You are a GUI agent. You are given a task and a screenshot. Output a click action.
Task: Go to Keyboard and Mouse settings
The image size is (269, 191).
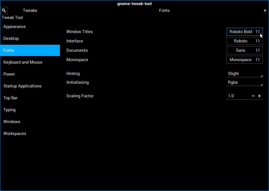point(23,62)
